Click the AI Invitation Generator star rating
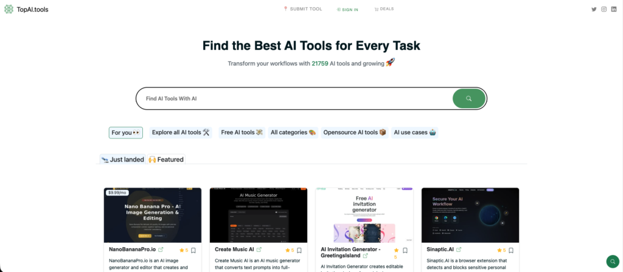The image size is (623, 272). 396,253
